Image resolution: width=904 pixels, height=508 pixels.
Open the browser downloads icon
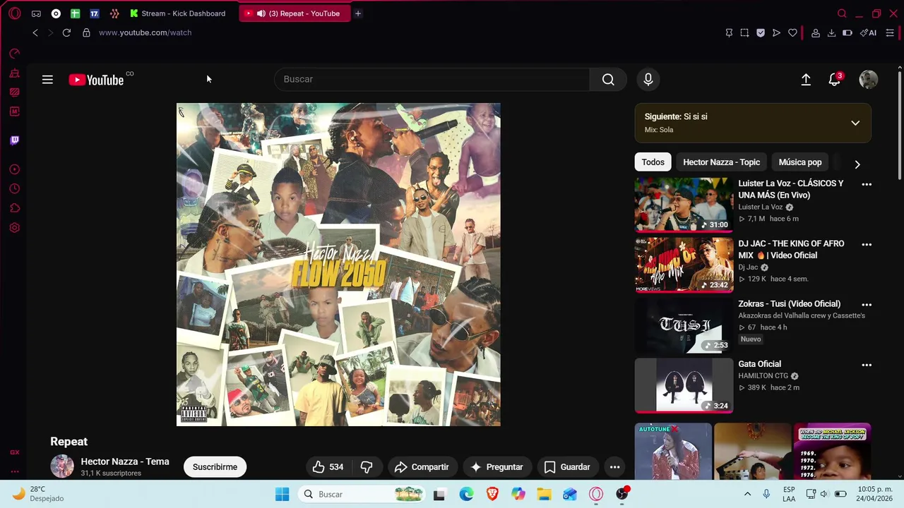pos(831,32)
